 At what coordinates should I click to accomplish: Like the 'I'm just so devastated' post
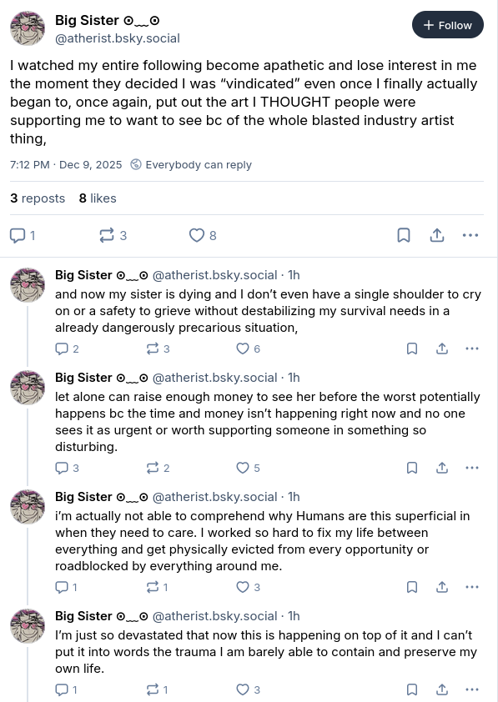point(248,690)
